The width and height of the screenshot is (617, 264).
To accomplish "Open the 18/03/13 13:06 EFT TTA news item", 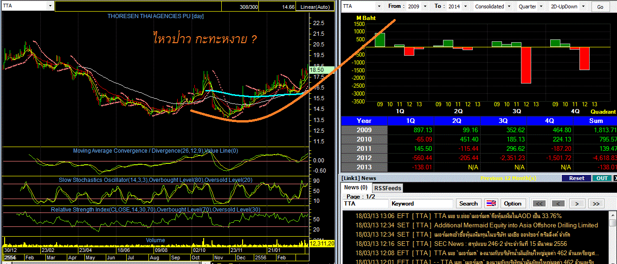I will 458,216.
